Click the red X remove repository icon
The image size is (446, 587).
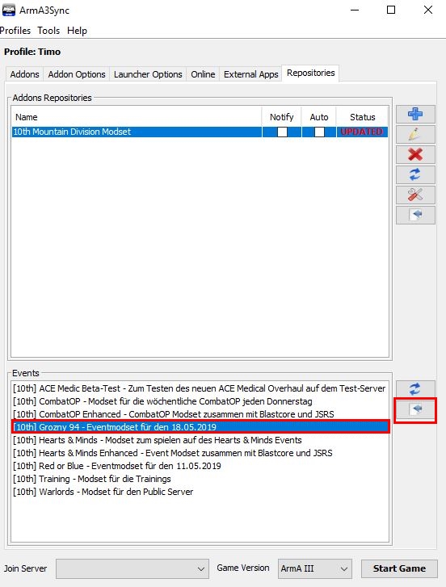click(415, 154)
